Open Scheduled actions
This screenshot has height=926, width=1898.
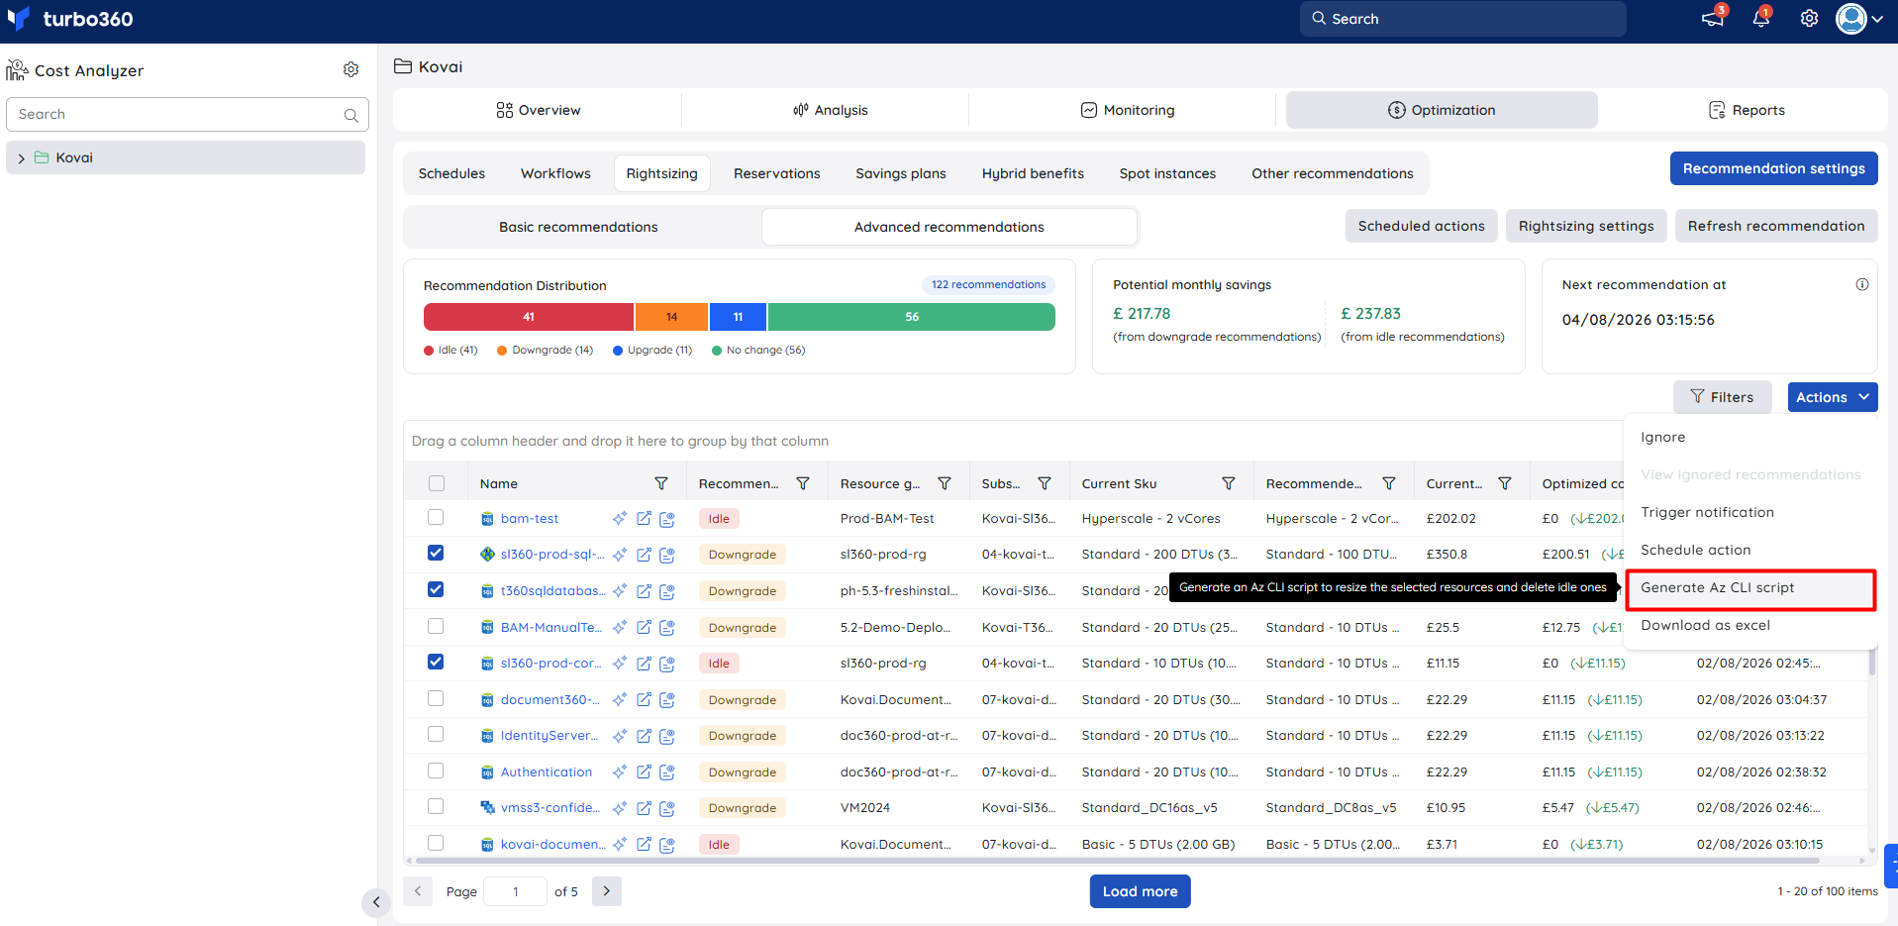[x=1422, y=226]
